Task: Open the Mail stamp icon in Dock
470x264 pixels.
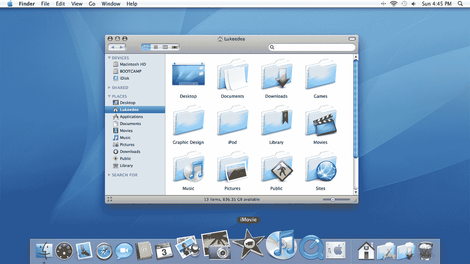Action: [84, 250]
